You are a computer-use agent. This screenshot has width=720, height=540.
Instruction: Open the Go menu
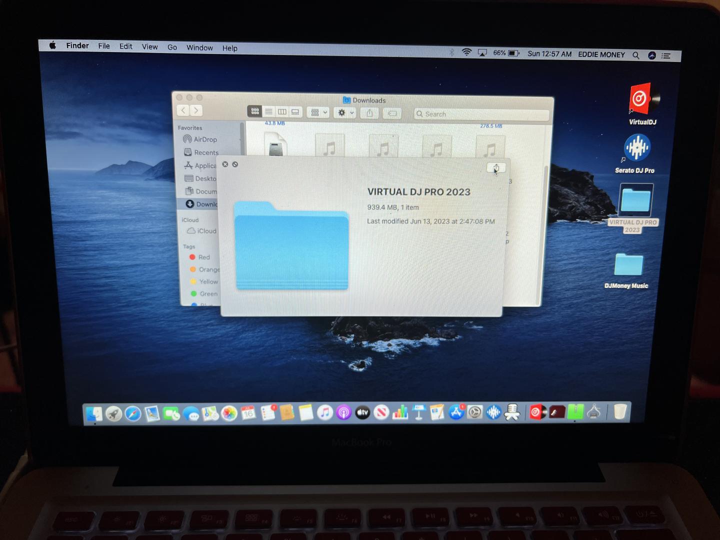(x=172, y=47)
